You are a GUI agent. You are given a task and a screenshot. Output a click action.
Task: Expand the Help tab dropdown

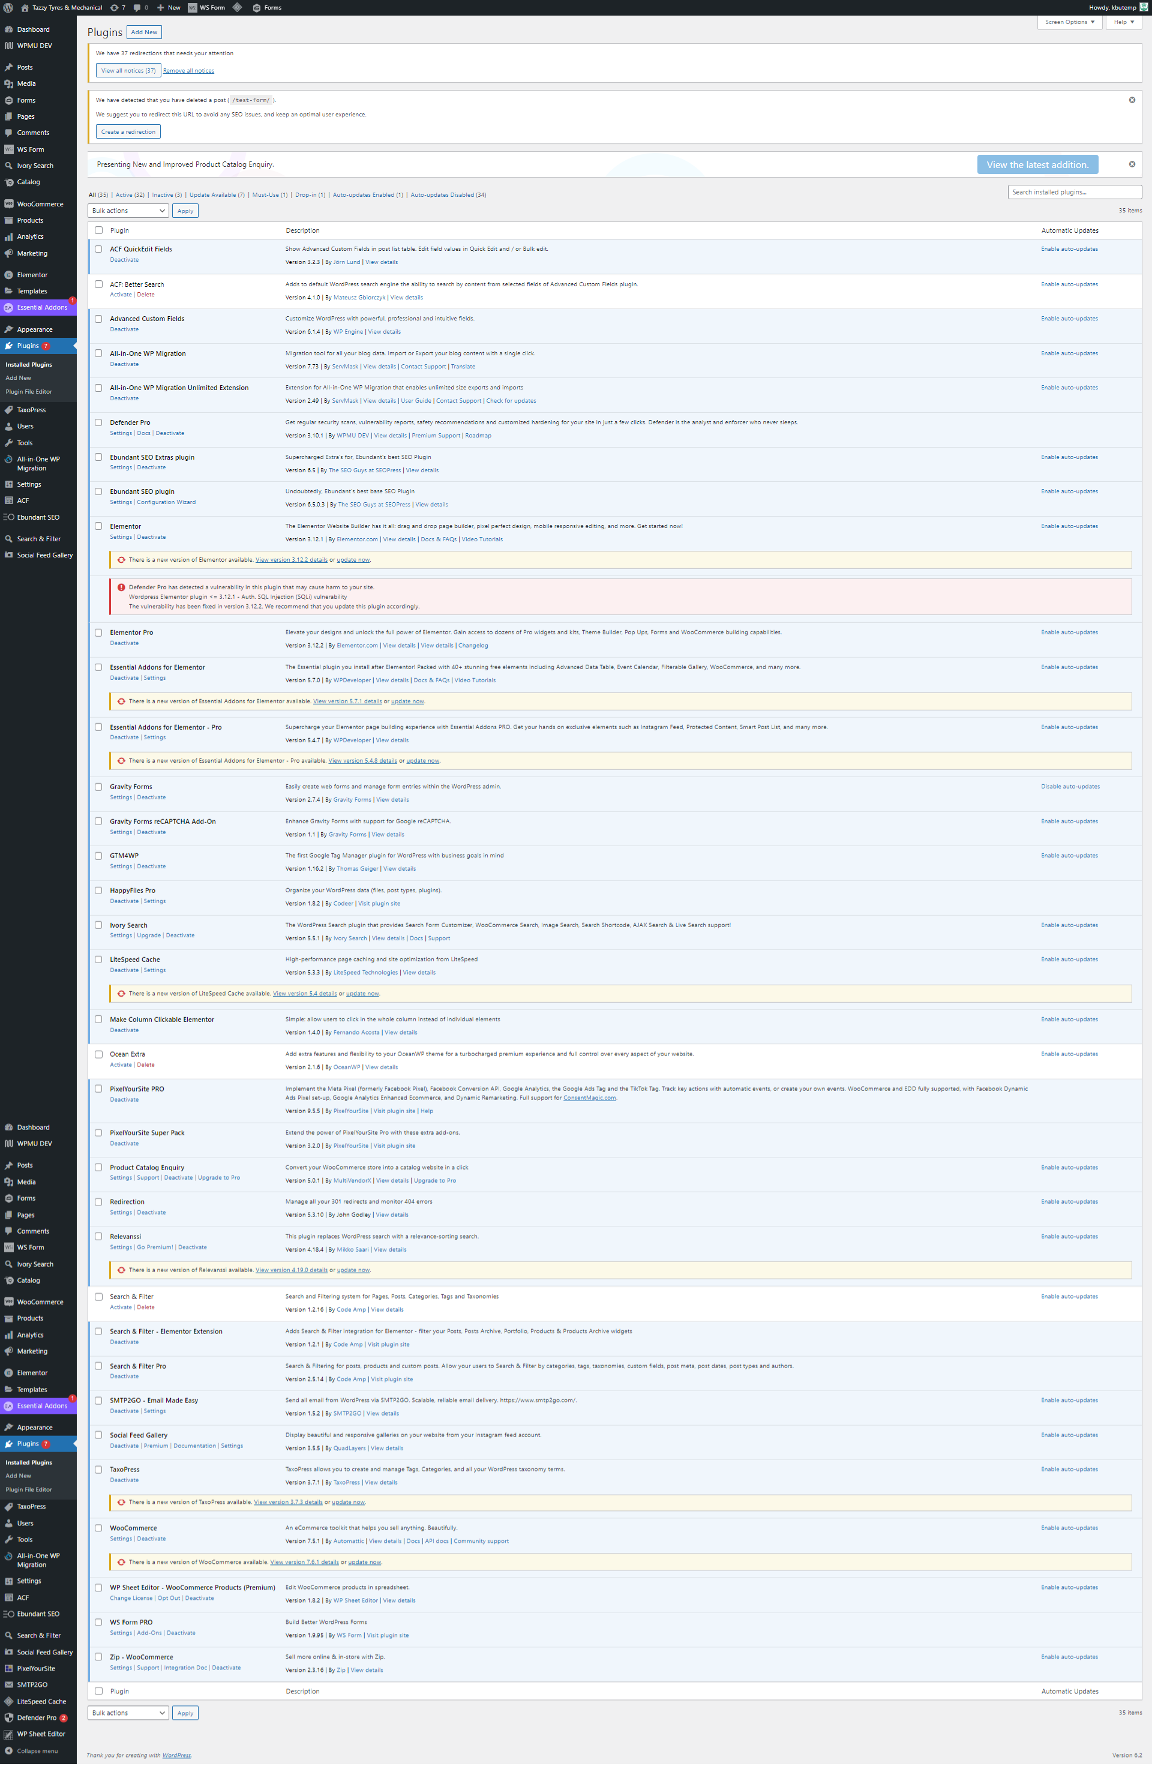1123,22
